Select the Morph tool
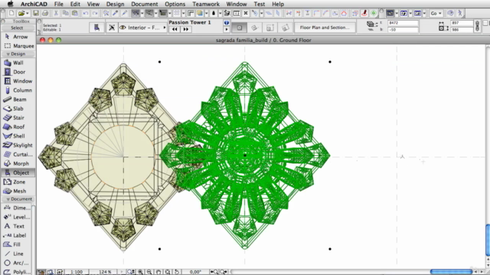This screenshot has width=490, height=275. pos(18,163)
